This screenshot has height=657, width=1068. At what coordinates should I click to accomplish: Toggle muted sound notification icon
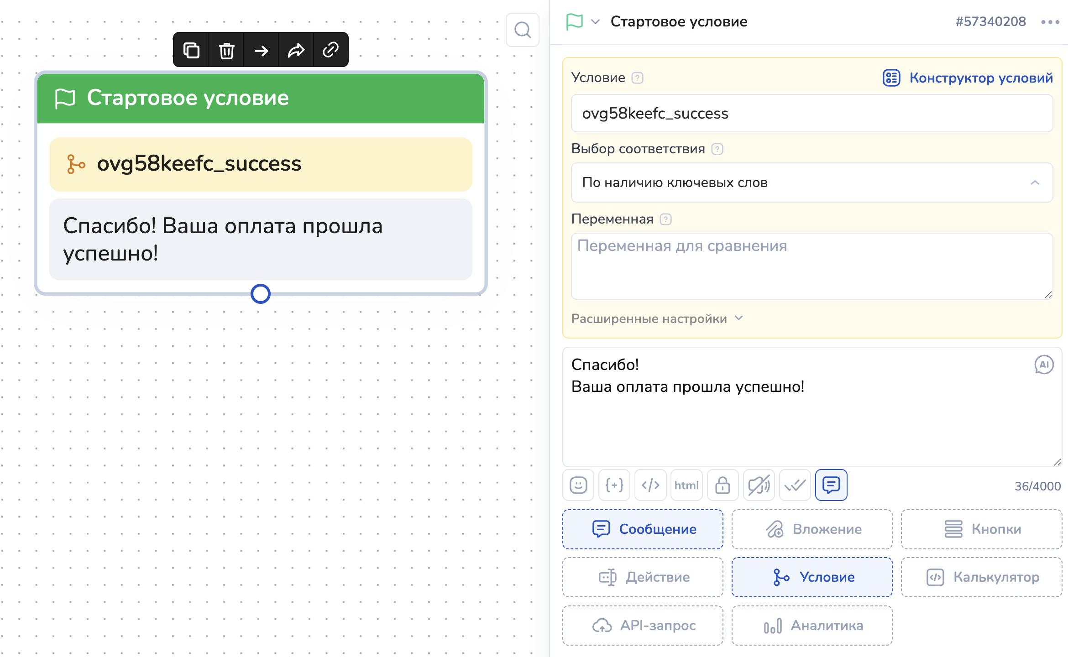coord(759,485)
